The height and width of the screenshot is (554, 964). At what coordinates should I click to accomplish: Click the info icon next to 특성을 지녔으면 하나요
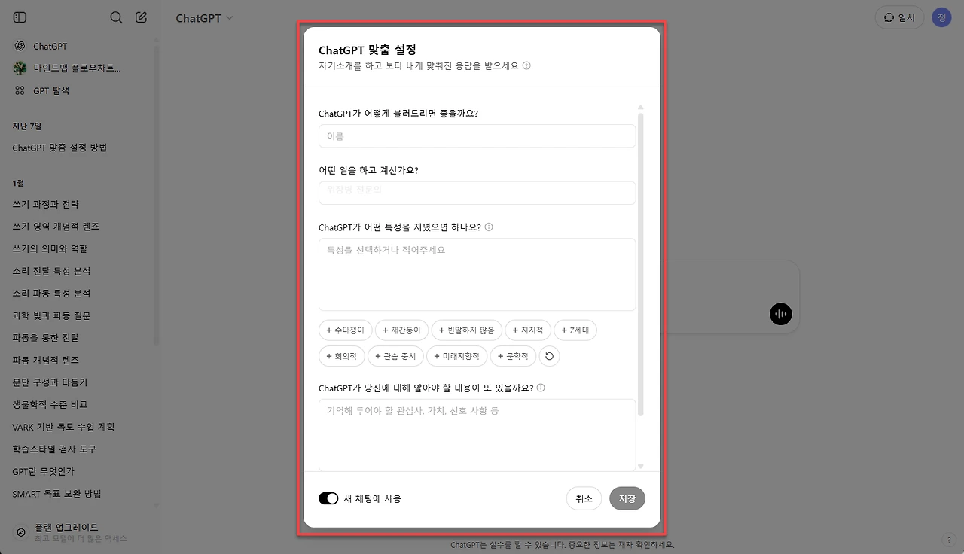[489, 227]
